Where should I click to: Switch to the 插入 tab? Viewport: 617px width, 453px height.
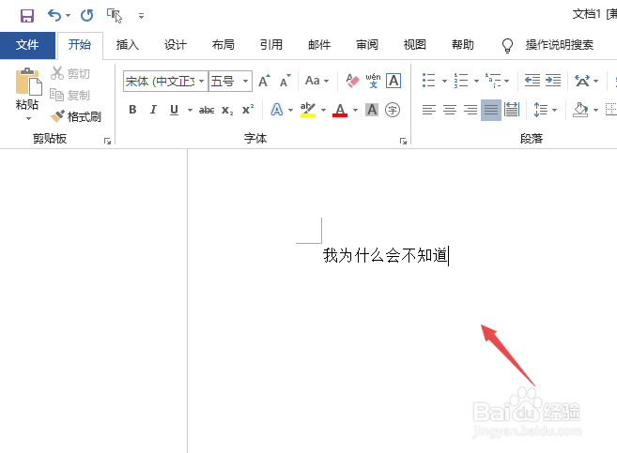click(128, 45)
